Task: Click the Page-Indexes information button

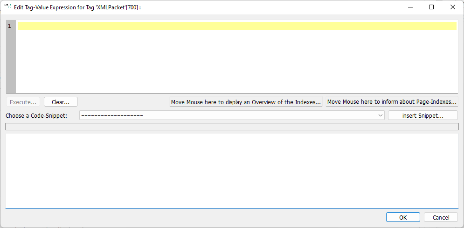Action: point(392,102)
